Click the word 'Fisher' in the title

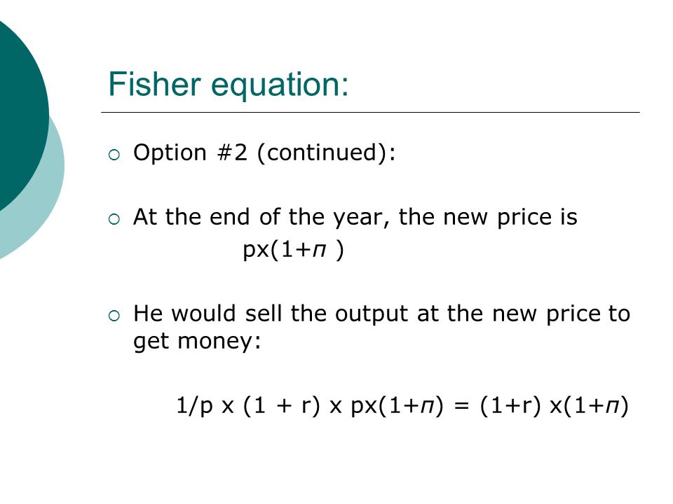[x=154, y=84]
